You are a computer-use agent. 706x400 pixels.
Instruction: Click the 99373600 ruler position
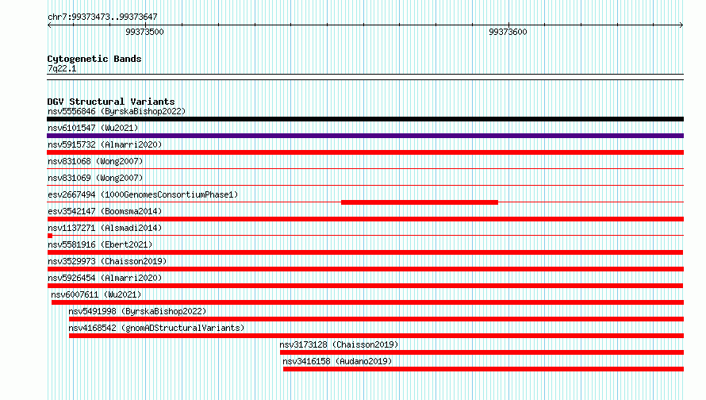pos(508,32)
